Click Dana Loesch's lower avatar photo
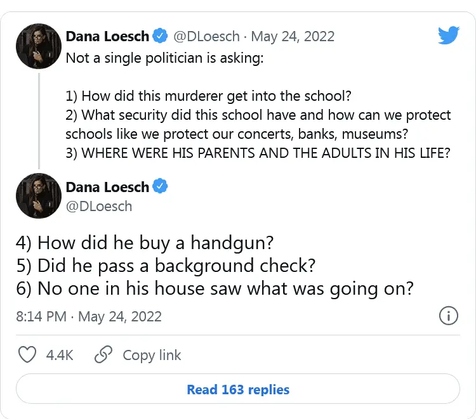The height and width of the screenshot is (419, 476). pos(37,196)
